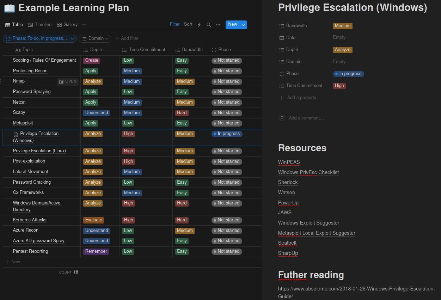
Task: Click the Date property calendar icon
Action: [x=282, y=38]
